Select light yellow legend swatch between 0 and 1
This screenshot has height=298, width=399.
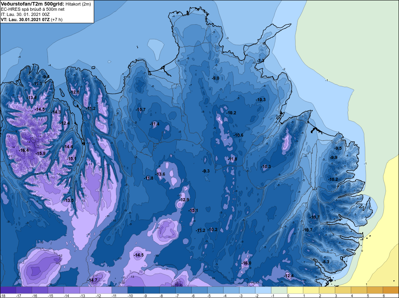pos(295,290)
